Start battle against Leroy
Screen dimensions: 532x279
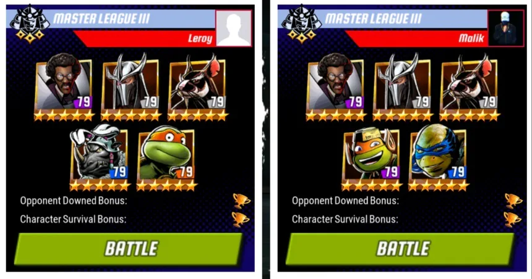click(x=129, y=249)
